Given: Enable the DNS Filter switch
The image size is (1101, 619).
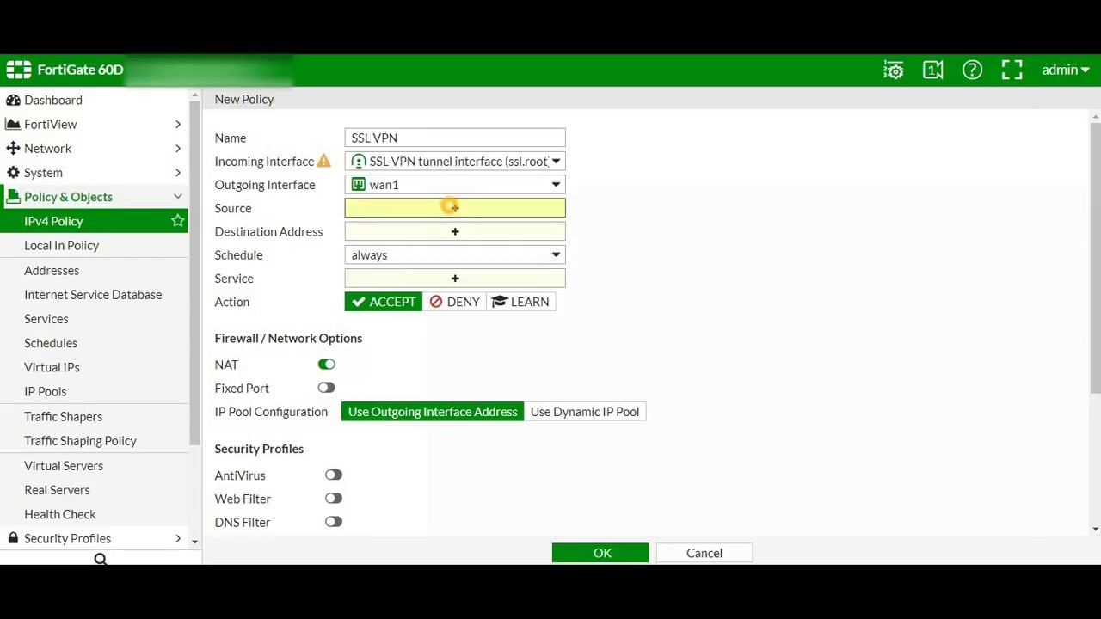Looking at the screenshot, I should point(334,521).
